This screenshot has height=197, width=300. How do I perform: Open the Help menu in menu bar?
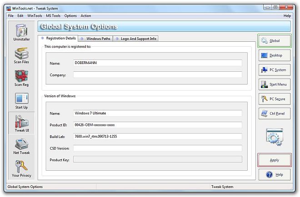pos(287,16)
